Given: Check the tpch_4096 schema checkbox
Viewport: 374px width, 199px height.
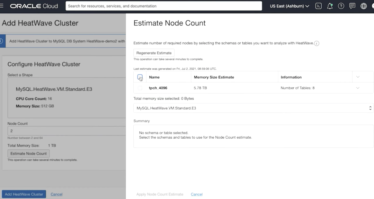Looking at the screenshot, I should pos(140,88).
